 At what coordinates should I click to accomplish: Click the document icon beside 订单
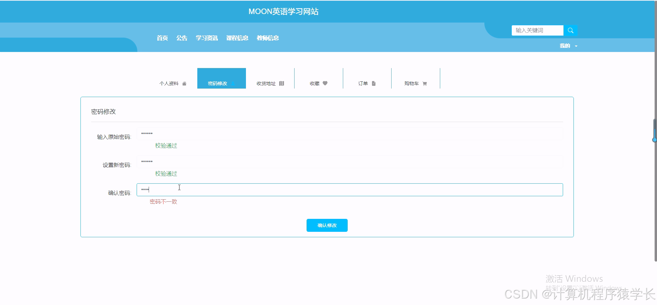click(374, 83)
